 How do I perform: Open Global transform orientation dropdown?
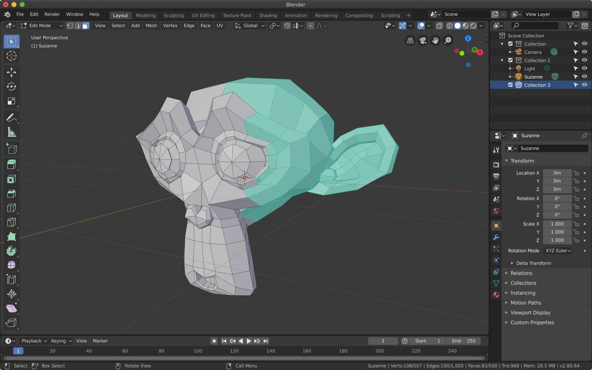click(250, 26)
